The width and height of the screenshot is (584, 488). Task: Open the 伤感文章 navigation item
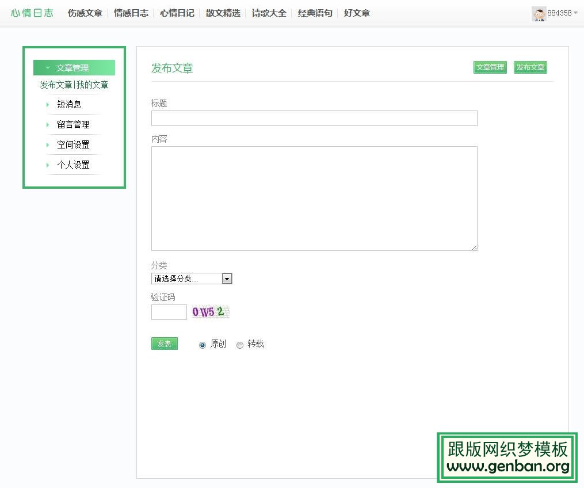point(85,13)
